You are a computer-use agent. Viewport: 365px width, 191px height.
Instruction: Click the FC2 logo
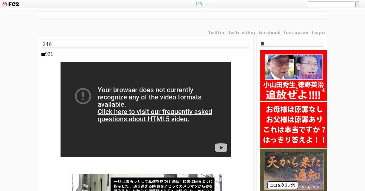pyautogui.click(x=11, y=4)
